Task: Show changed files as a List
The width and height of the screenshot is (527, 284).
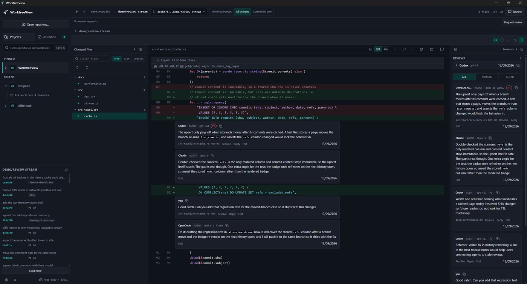Action: 127,59
